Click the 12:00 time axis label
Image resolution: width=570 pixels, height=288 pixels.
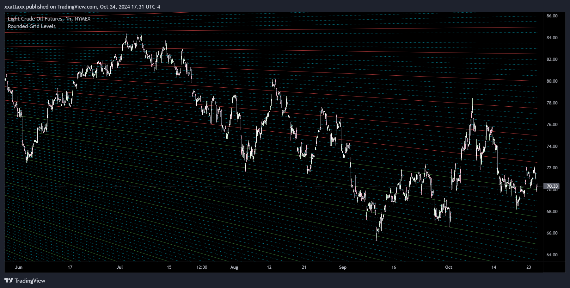(x=202, y=267)
